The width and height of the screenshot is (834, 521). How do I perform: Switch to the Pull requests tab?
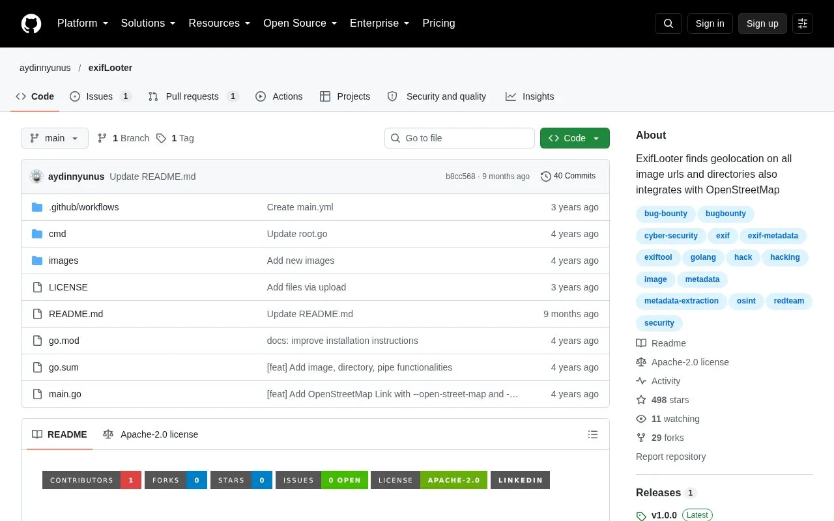pos(194,96)
